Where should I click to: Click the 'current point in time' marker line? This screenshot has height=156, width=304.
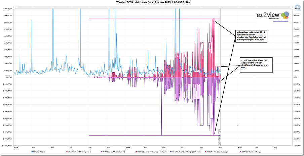221,77
